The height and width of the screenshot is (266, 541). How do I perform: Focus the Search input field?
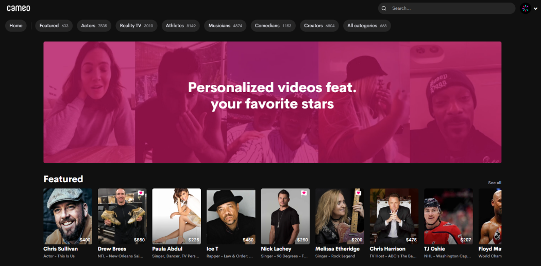(447, 8)
